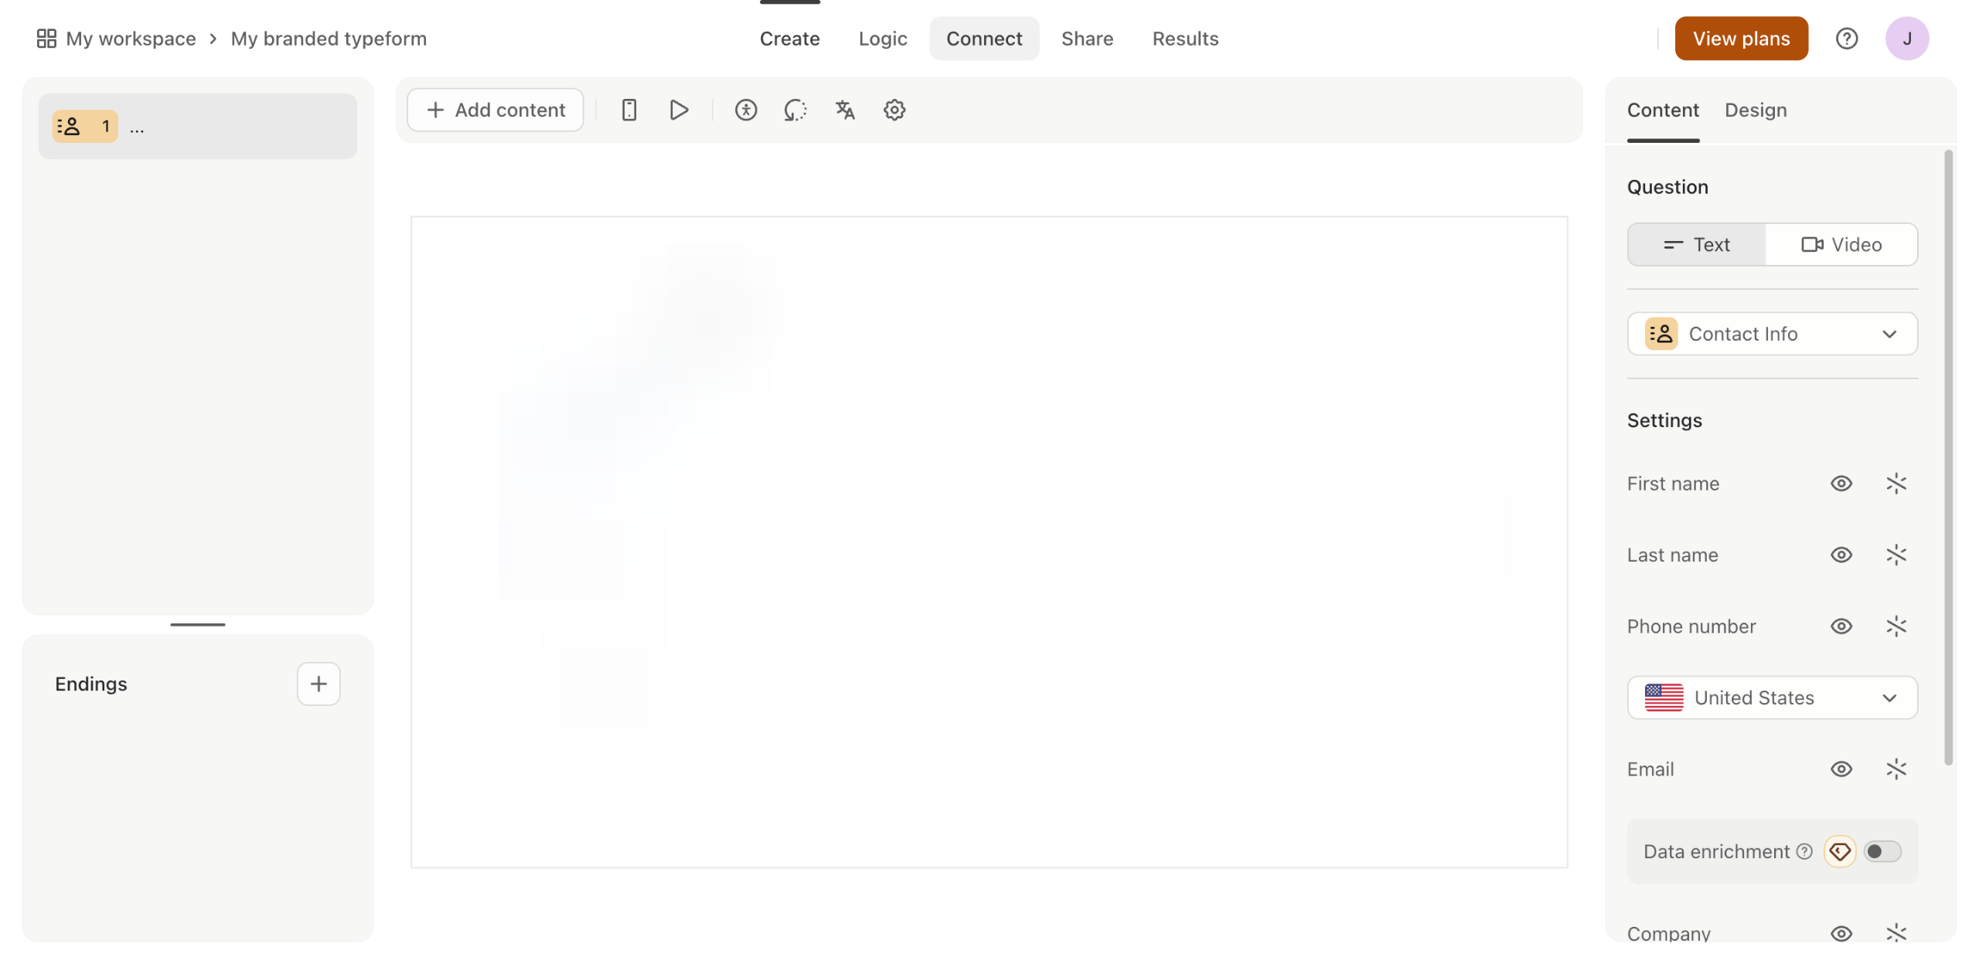
Task: Click the Add content button
Action: tap(495, 110)
